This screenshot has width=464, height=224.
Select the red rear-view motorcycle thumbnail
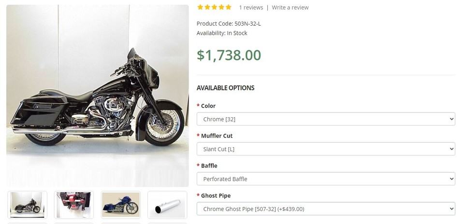(x=74, y=205)
